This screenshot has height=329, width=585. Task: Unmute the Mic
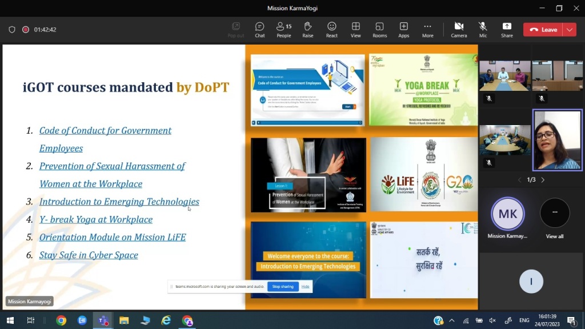(483, 30)
